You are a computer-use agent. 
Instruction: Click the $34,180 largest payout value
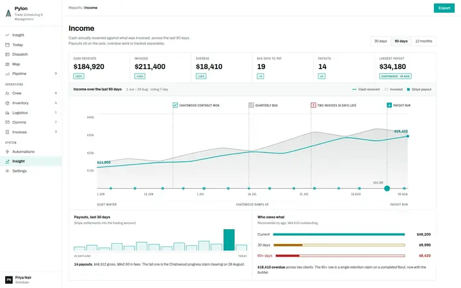click(x=392, y=67)
